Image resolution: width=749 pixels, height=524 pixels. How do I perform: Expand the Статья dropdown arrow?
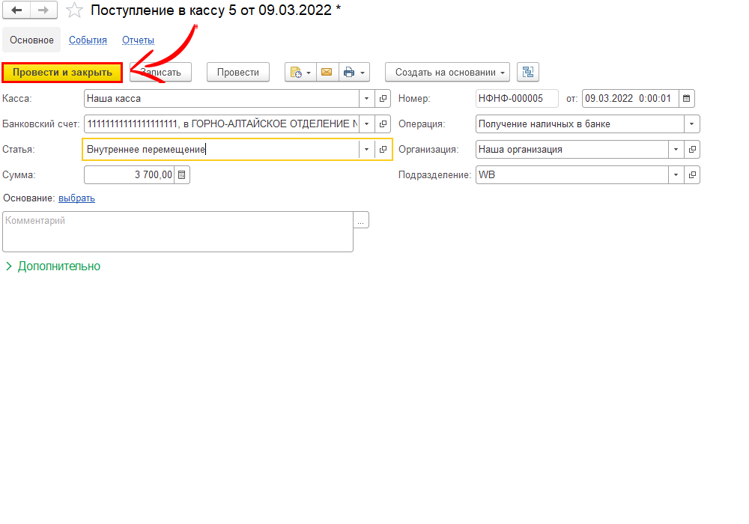coord(366,149)
